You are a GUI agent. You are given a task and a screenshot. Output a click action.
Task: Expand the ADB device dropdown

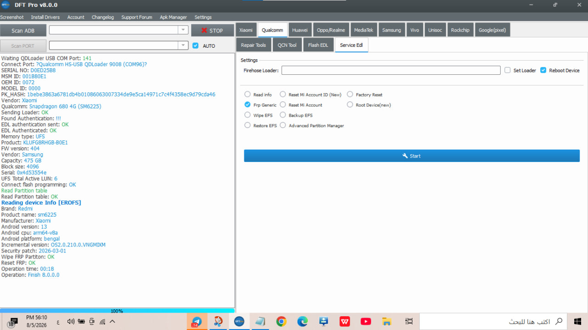[183, 30]
